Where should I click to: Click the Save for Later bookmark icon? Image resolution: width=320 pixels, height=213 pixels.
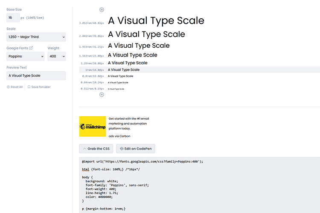click(x=29, y=87)
